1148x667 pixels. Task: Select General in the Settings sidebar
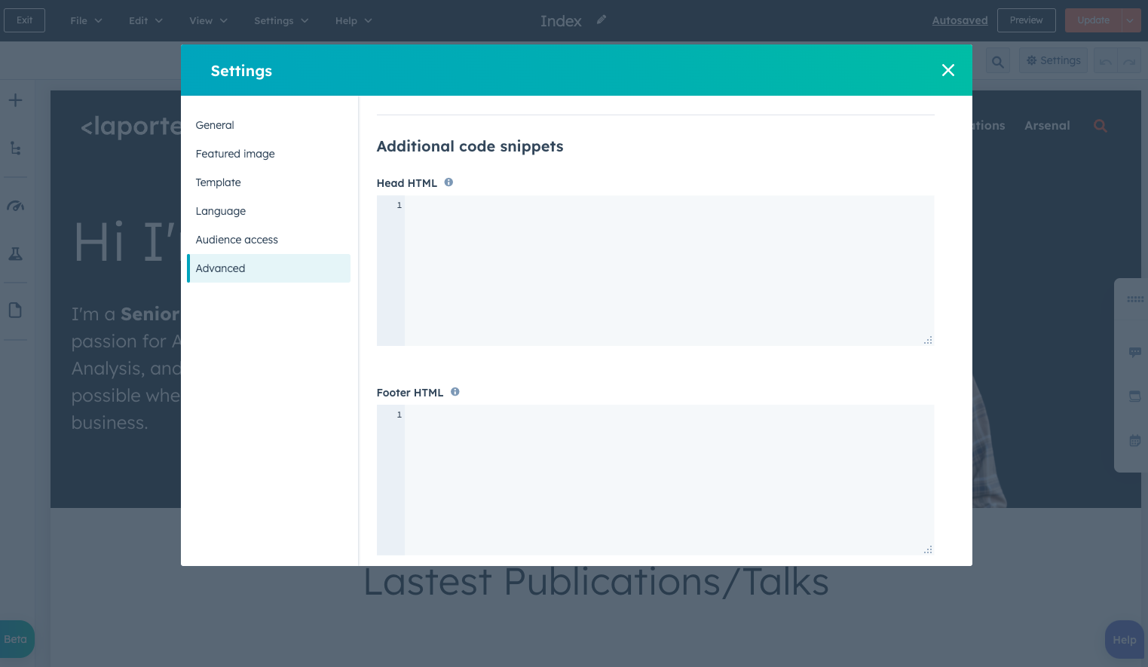(x=215, y=125)
